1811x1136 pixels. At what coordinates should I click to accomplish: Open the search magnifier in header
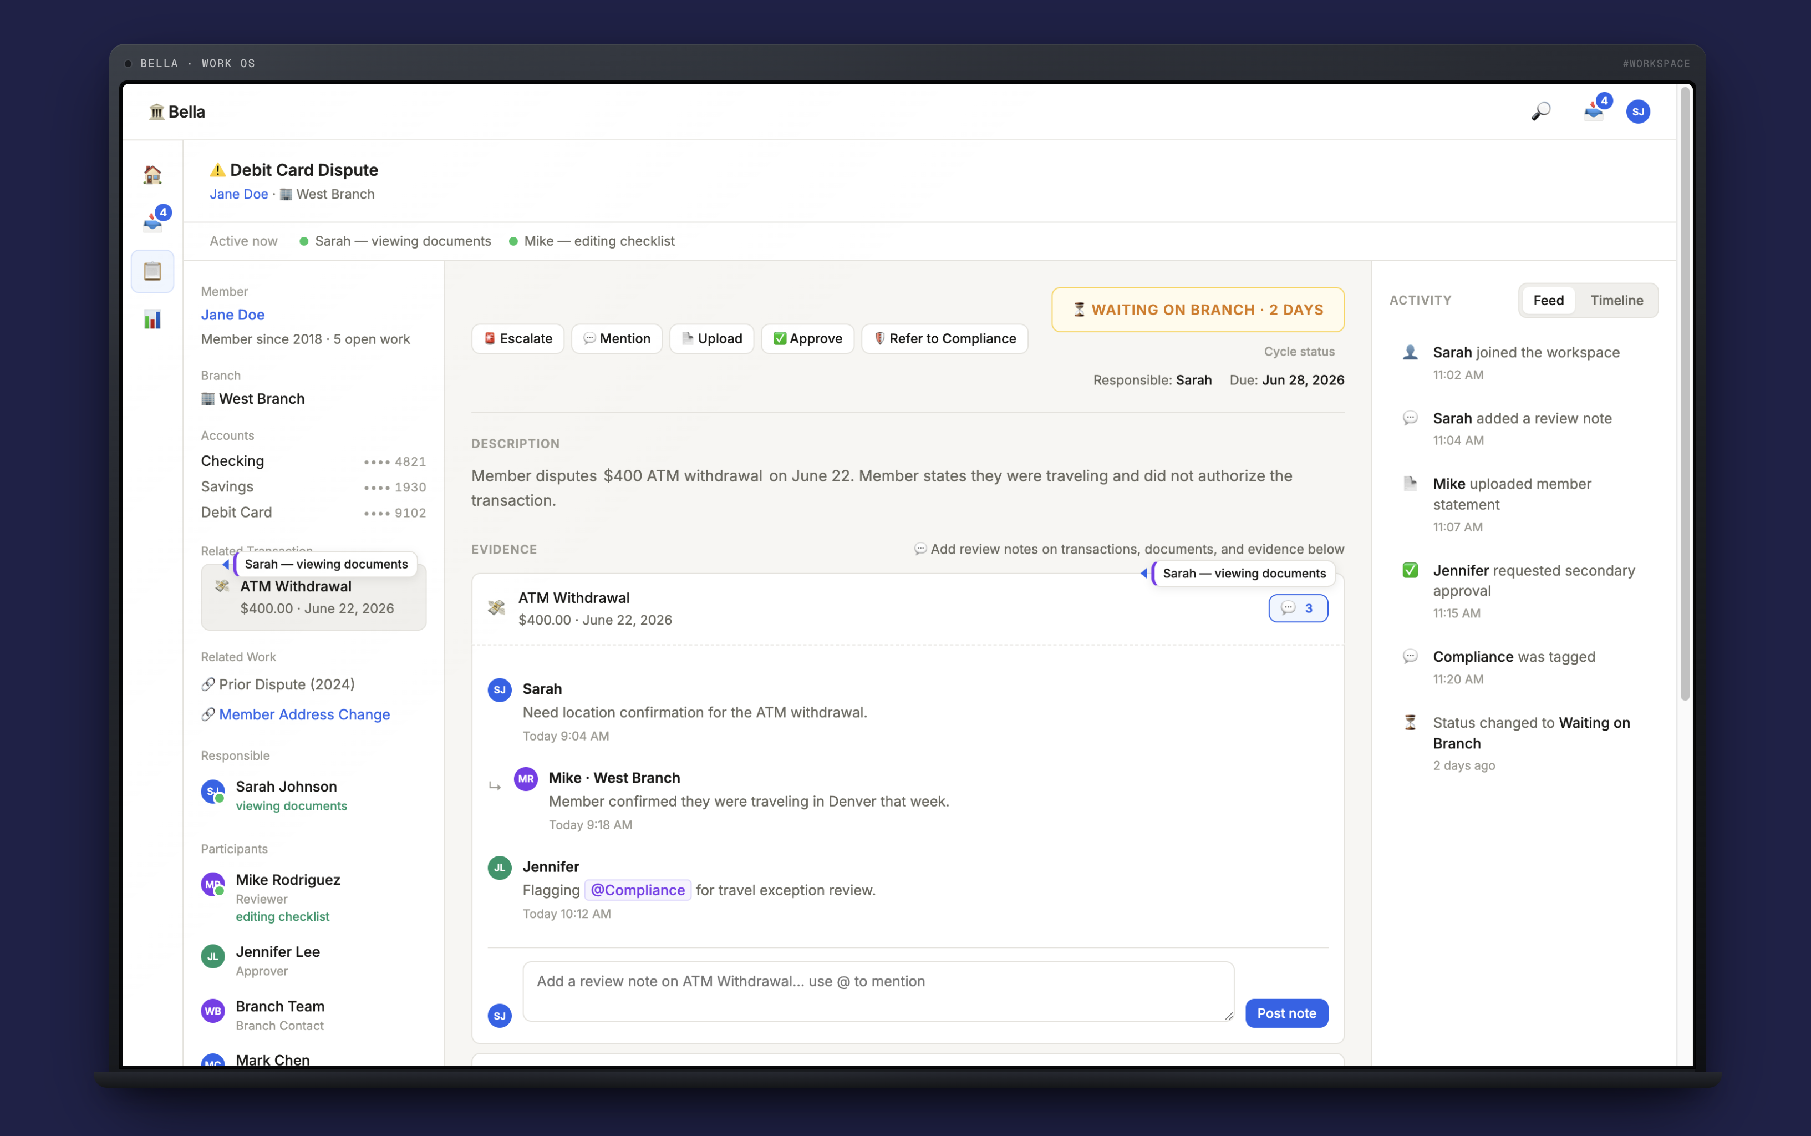tap(1541, 111)
